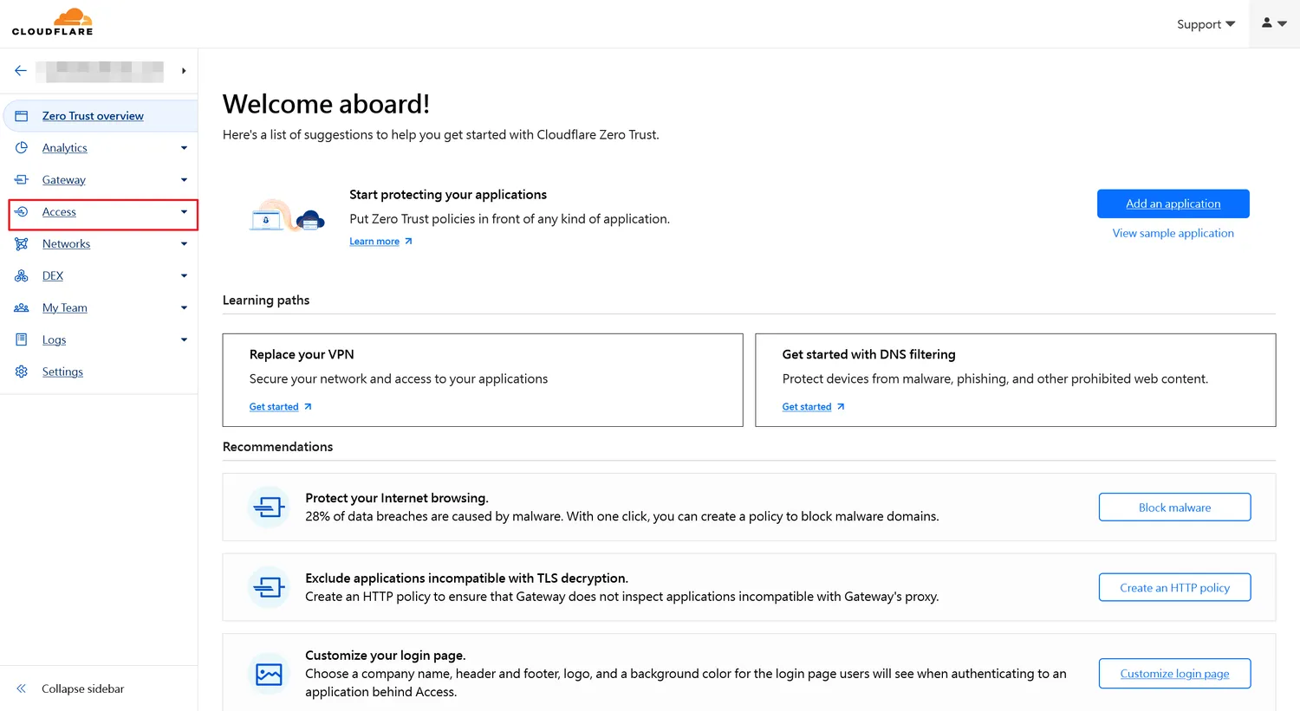1300x711 pixels.
Task: Click the Analytics pie chart icon
Action: coord(22,148)
